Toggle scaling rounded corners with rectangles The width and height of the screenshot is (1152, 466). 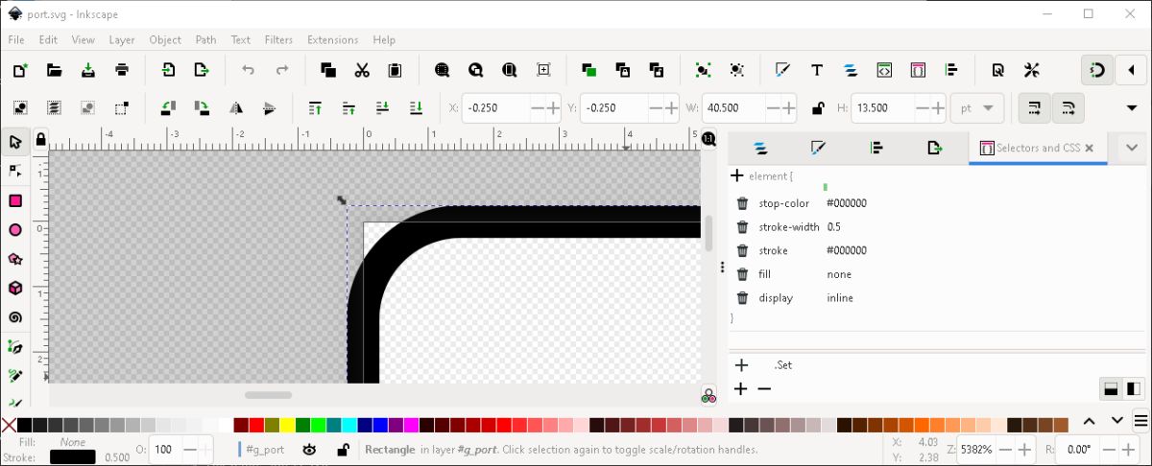point(1068,108)
